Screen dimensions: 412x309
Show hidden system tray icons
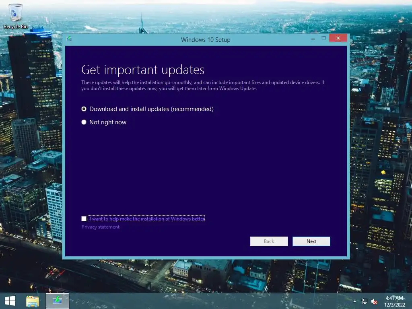(354, 301)
